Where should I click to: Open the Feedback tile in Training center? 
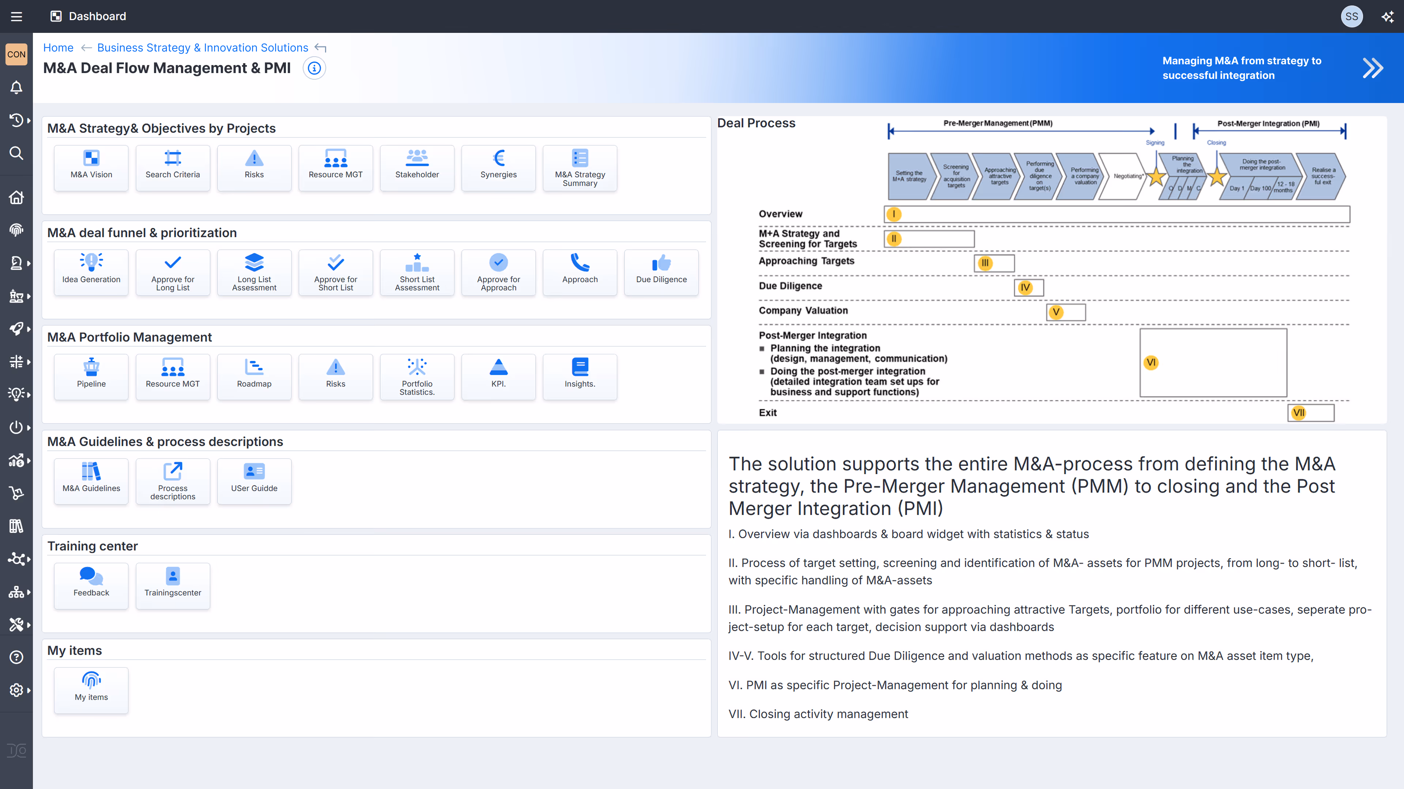(x=90, y=586)
